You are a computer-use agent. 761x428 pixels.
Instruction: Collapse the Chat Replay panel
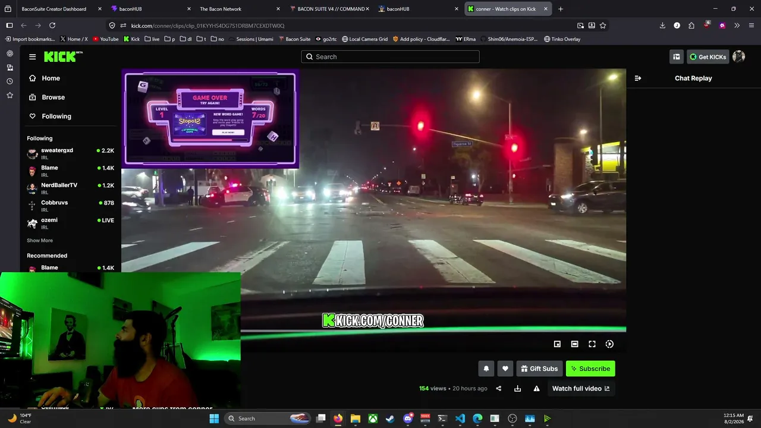click(x=638, y=78)
